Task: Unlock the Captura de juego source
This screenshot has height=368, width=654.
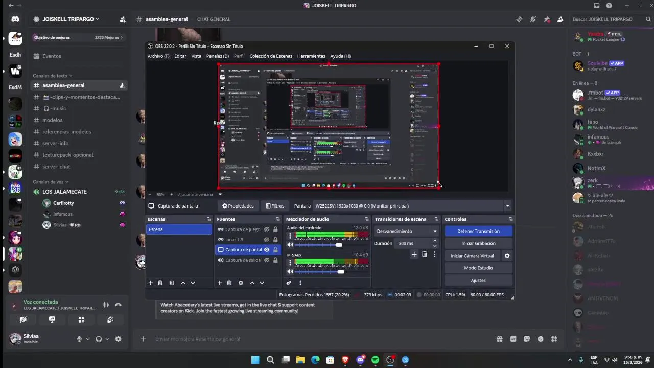Action: tap(275, 229)
